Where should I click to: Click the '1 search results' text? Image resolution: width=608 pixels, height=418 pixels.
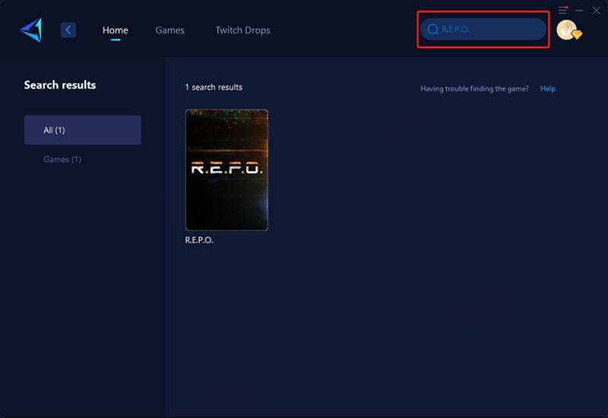(x=214, y=87)
